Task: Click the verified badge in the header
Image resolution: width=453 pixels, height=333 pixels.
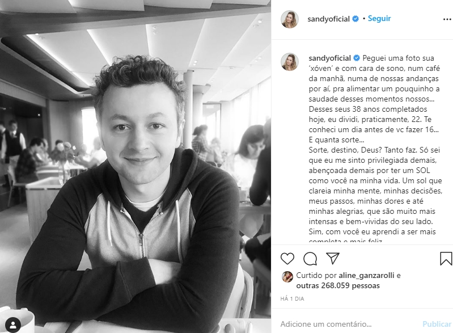Action: (x=355, y=19)
